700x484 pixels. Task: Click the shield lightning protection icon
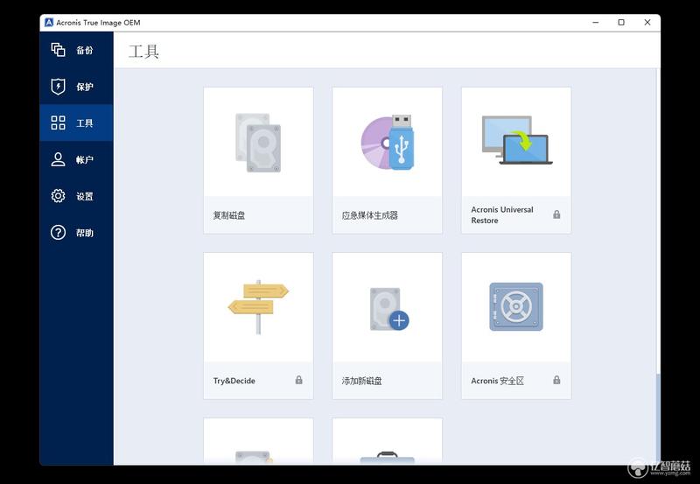point(58,87)
